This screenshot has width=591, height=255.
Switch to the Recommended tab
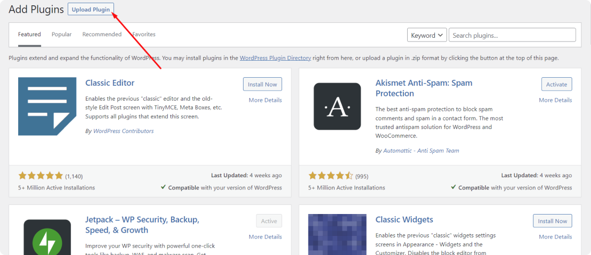pos(102,34)
